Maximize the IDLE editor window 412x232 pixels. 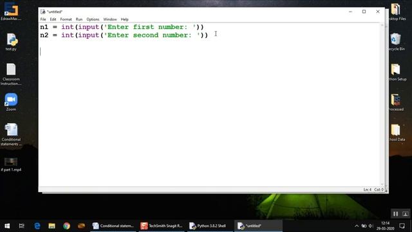(x=364, y=12)
